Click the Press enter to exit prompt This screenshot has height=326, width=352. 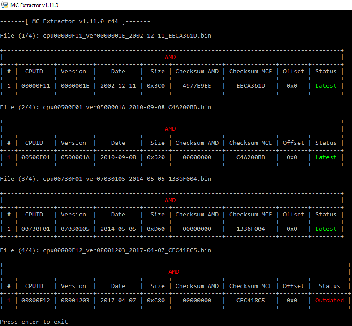(34, 322)
